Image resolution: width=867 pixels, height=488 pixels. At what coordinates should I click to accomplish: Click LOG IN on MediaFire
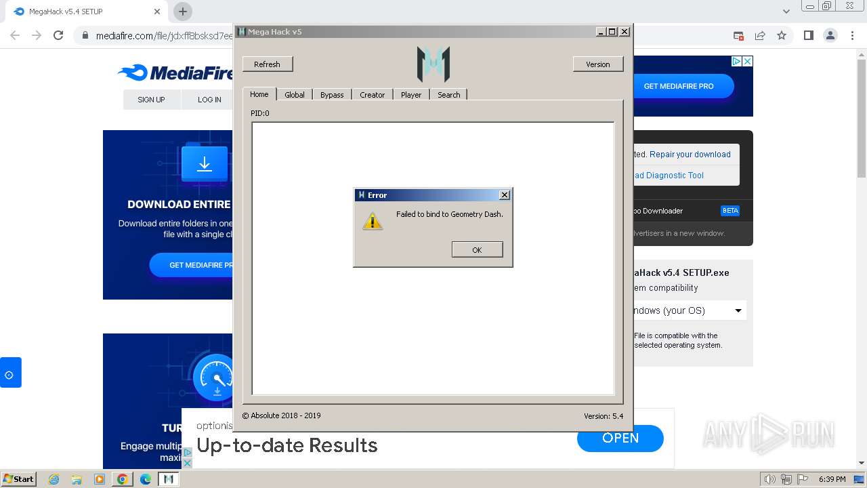click(209, 100)
